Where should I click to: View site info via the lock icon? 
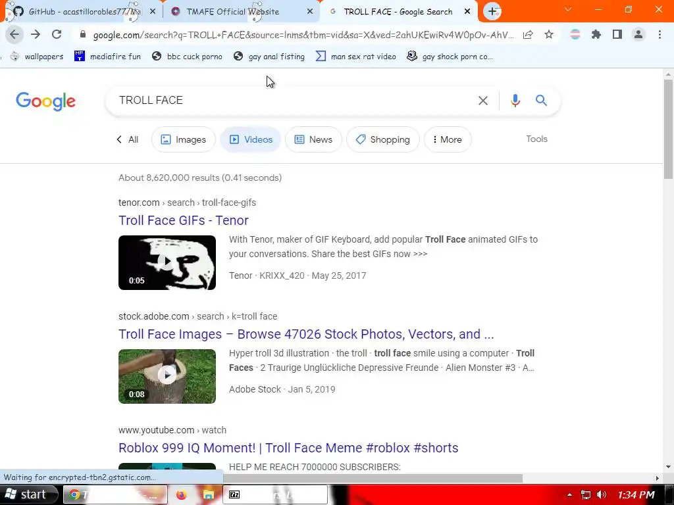coord(83,34)
